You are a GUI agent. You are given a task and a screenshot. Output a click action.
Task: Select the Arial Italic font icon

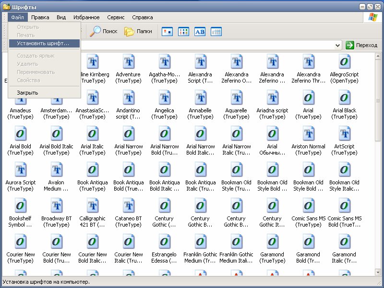pyautogui.click(x=92, y=133)
